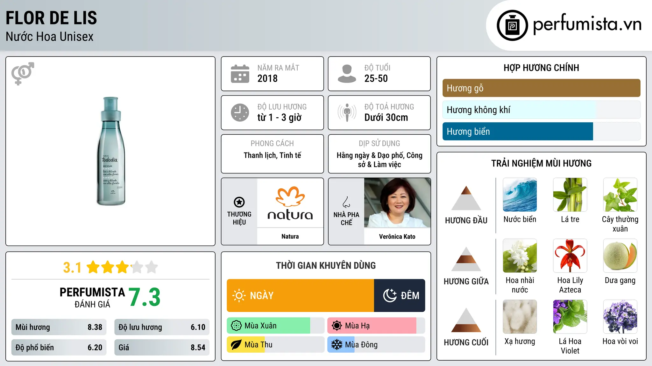Click the Ngày daytime usage bar

click(x=300, y=295)
